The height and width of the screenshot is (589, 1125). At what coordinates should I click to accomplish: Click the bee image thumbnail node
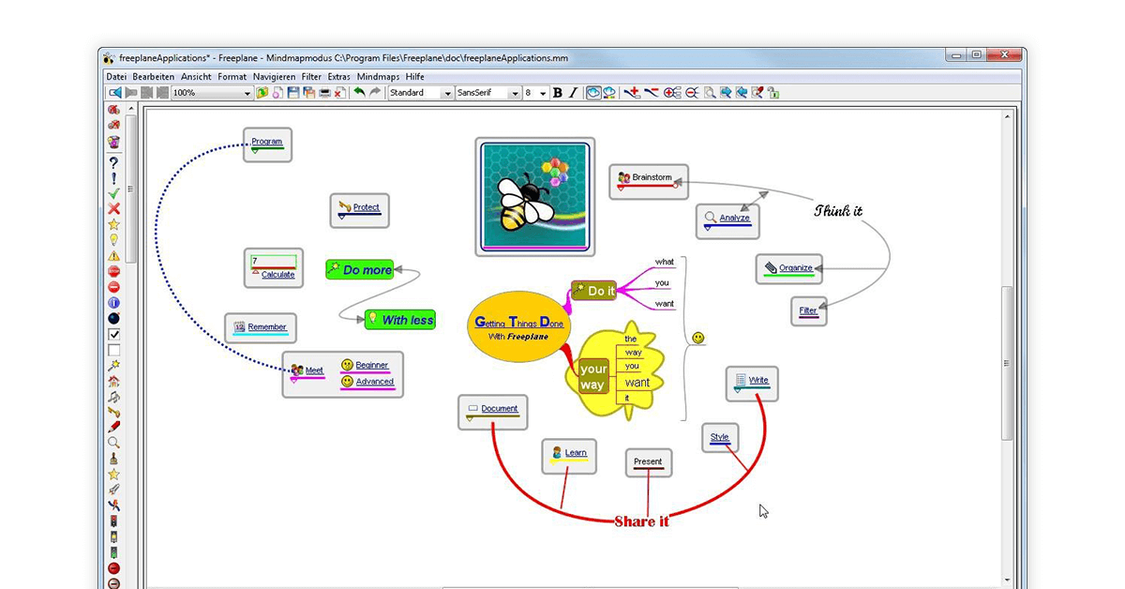535,197
